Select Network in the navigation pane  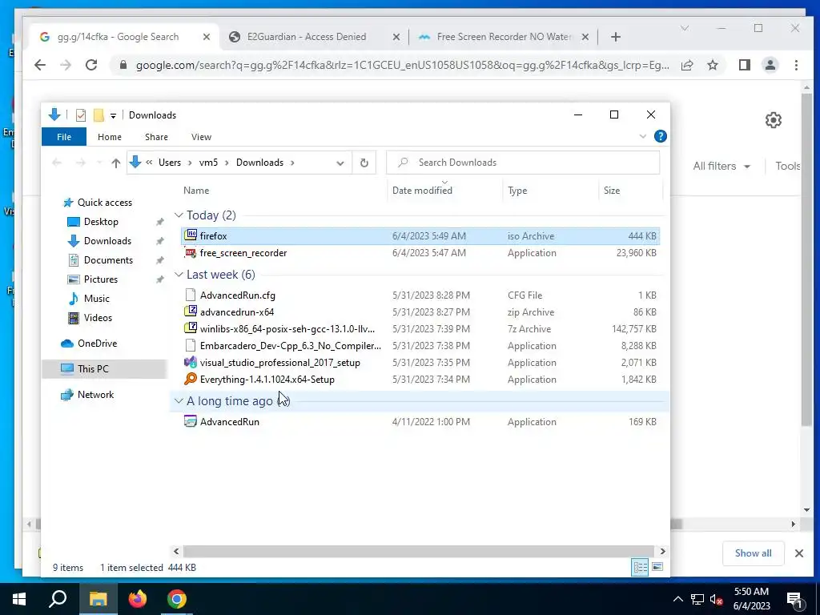pos(95,394)
